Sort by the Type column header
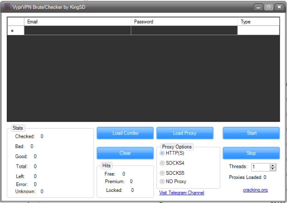The image size is (287, 203). pos(258,22)
